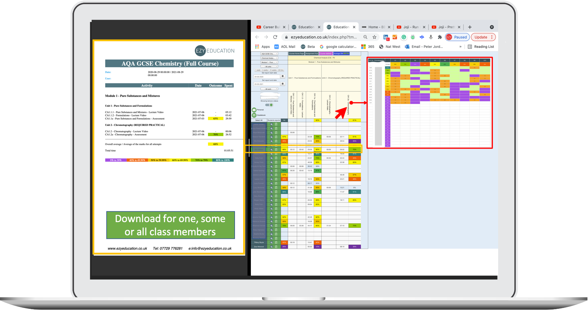This screenshot has width=588, height=310.
Task: Open the Assignment Hub button
Action: click(312, 54)
